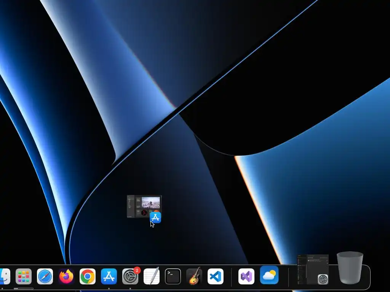390x292 pixels.
Task: Open Visual Studio Code from the Dock
Action: [x=216, y=276]
